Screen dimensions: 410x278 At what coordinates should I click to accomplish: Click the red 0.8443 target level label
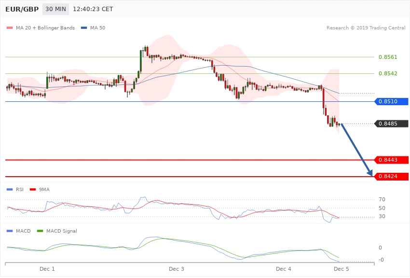[392, 160]
